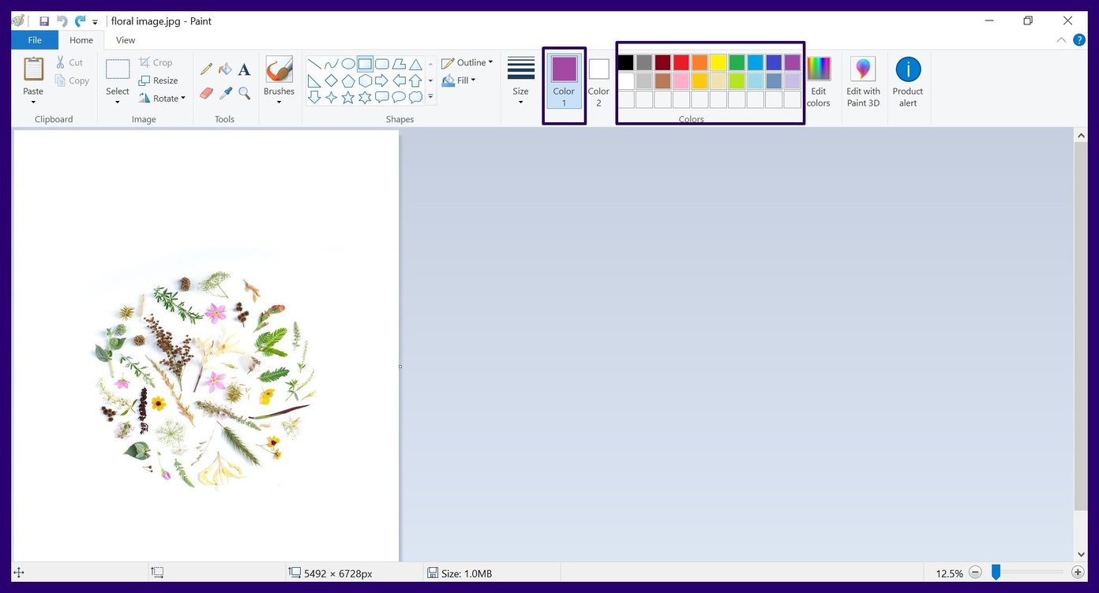Choose the Five-point star shape
The height and width of the screenshot is (593, 1099).
[x=347, y=98]
